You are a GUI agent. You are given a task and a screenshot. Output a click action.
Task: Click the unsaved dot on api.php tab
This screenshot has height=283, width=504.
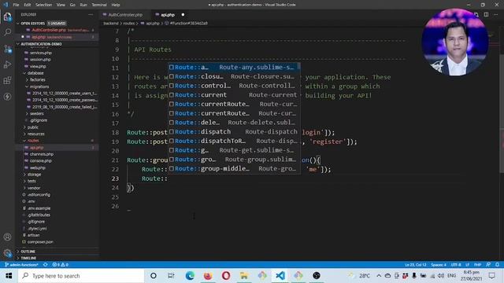pyautogui.click(x=183, y=15)
